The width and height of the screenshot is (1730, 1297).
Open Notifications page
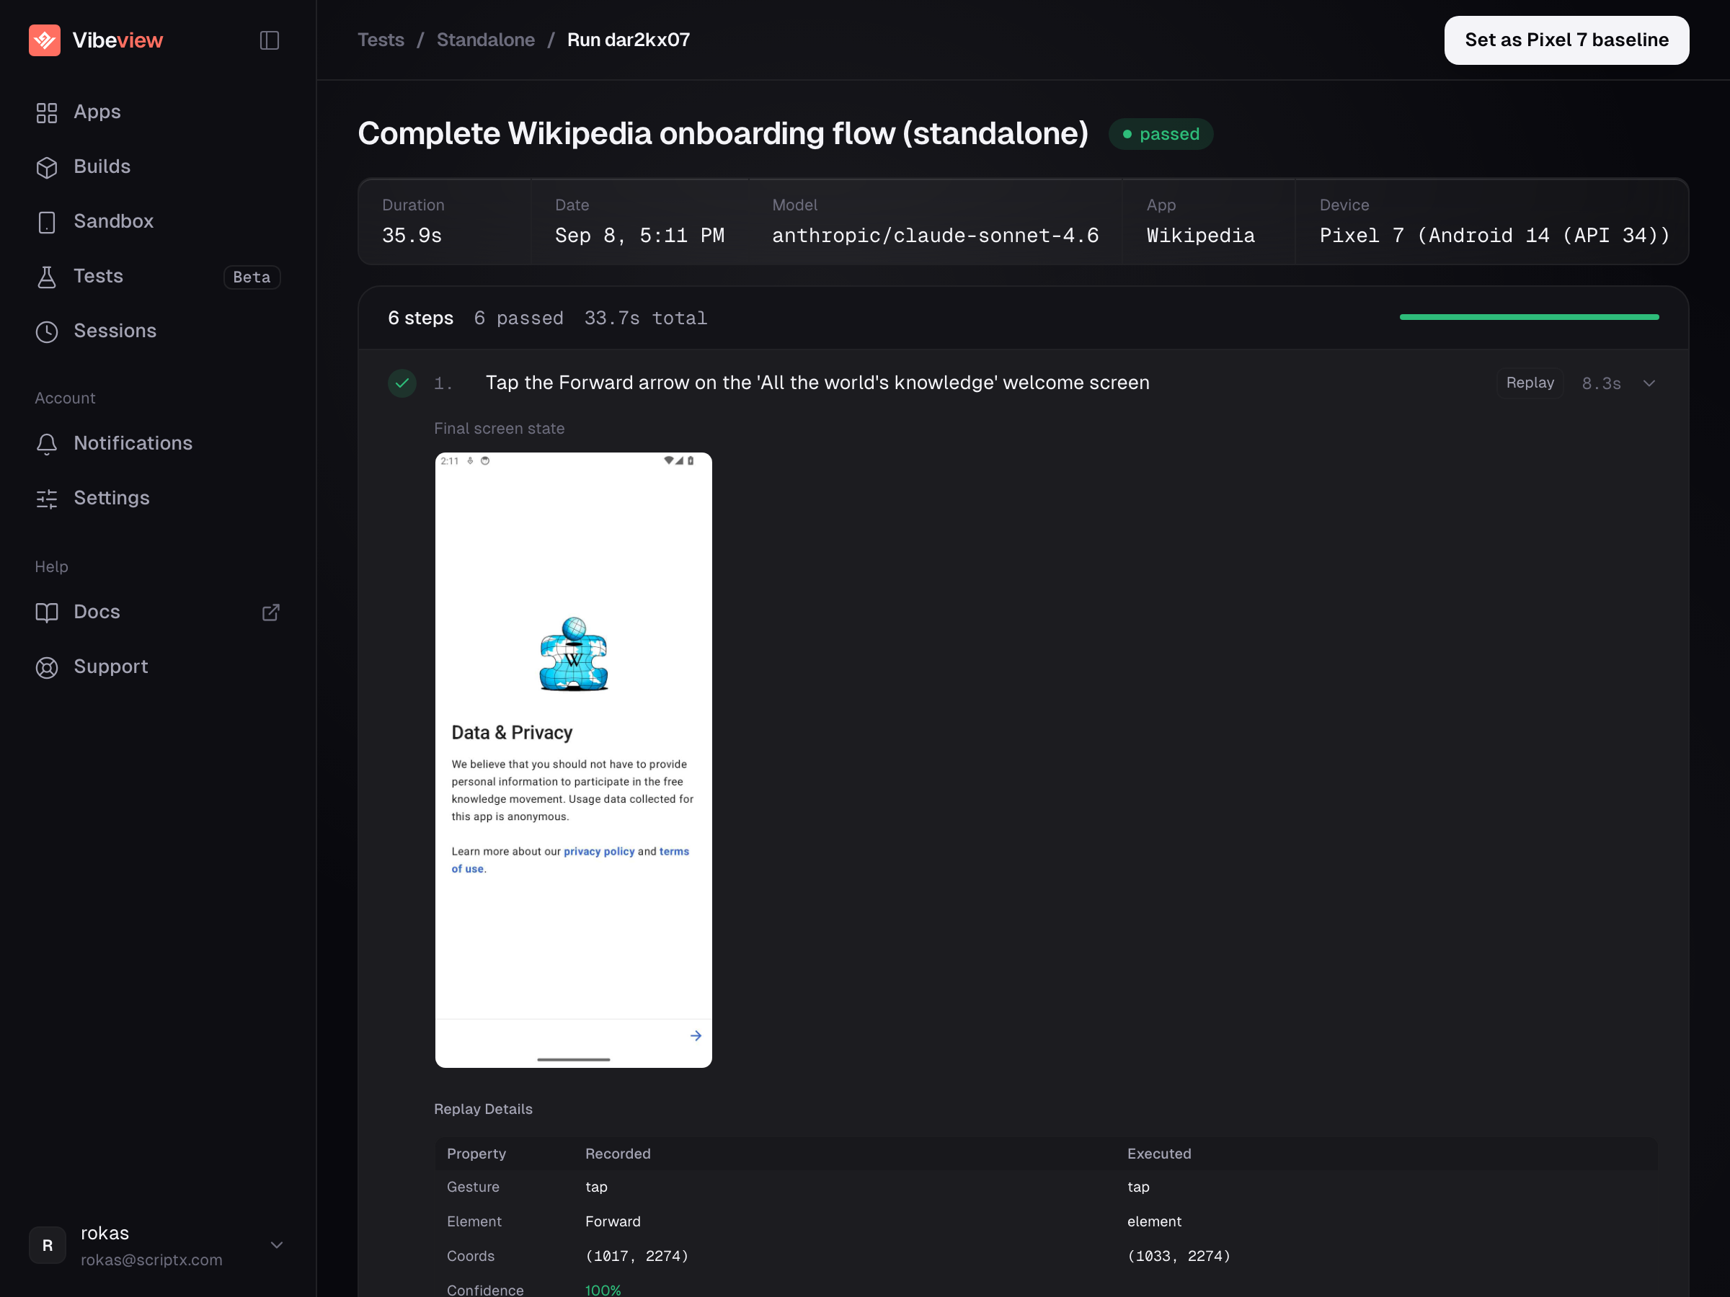(133, 443)
